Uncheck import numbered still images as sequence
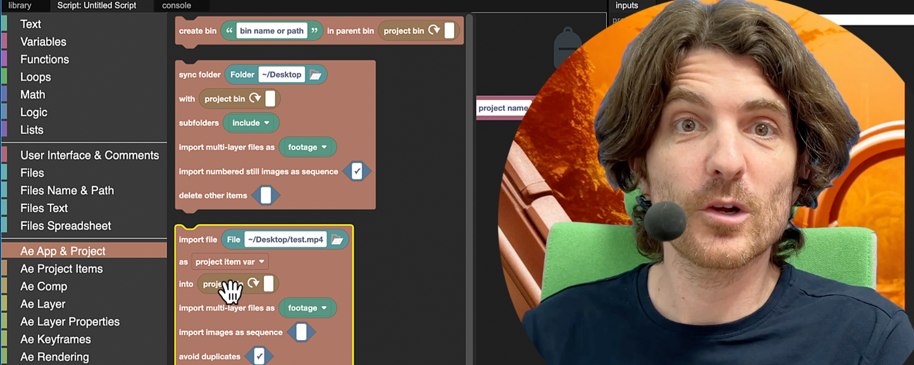The width and height of the screenshot is (914, 365). pos(357,172)
